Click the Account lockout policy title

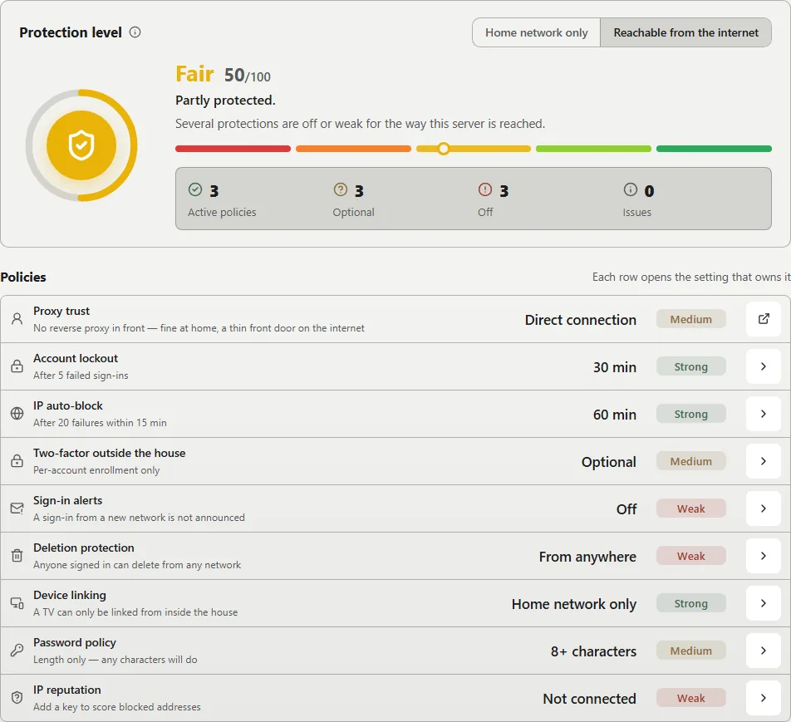[x=76, y=358]
